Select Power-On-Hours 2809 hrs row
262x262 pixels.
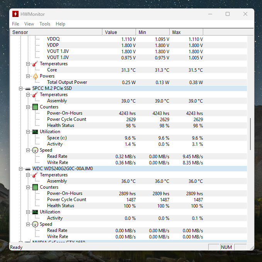(147, 193)
